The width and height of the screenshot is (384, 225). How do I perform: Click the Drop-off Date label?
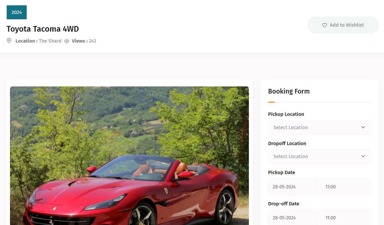tap(284, 203)
